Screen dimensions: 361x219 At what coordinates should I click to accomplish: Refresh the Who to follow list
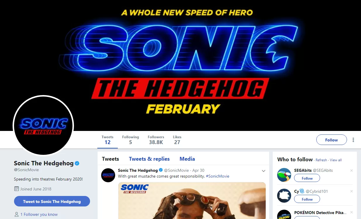[x=321, y=160]
